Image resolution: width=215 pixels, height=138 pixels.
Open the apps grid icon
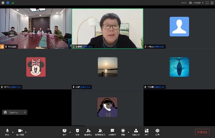tap(147, 132)
